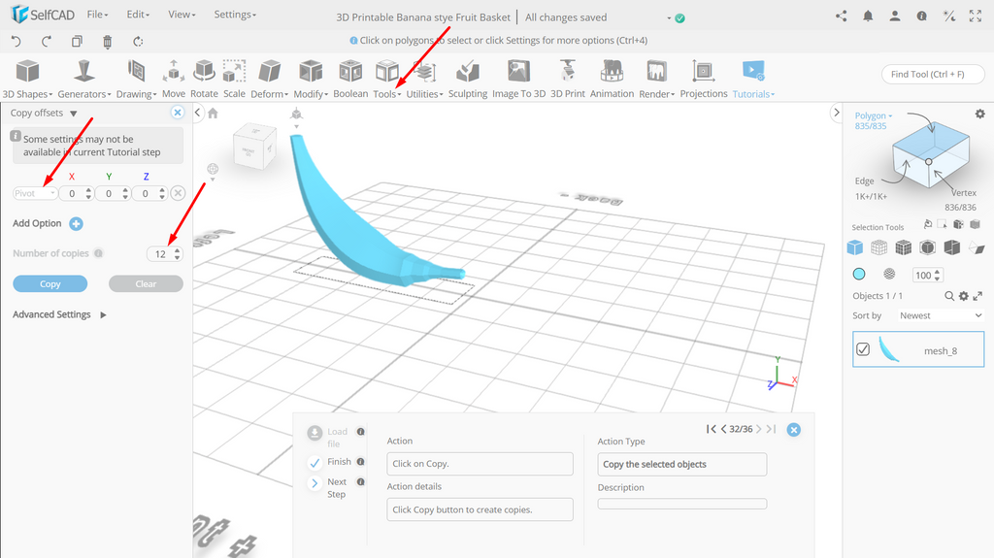Click the Clear button
This screenshot has height=558, width=994.
[146, 284]
